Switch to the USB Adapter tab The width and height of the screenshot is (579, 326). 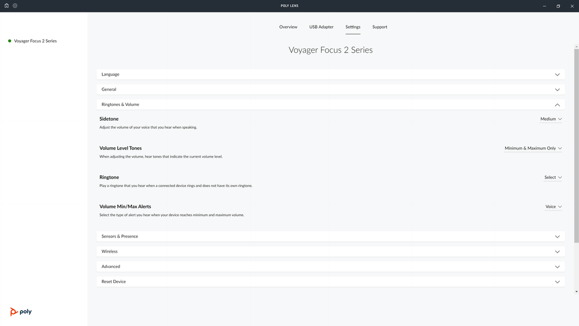click(321, 27)
